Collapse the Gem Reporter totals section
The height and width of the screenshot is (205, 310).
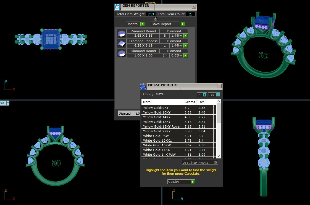155,19
